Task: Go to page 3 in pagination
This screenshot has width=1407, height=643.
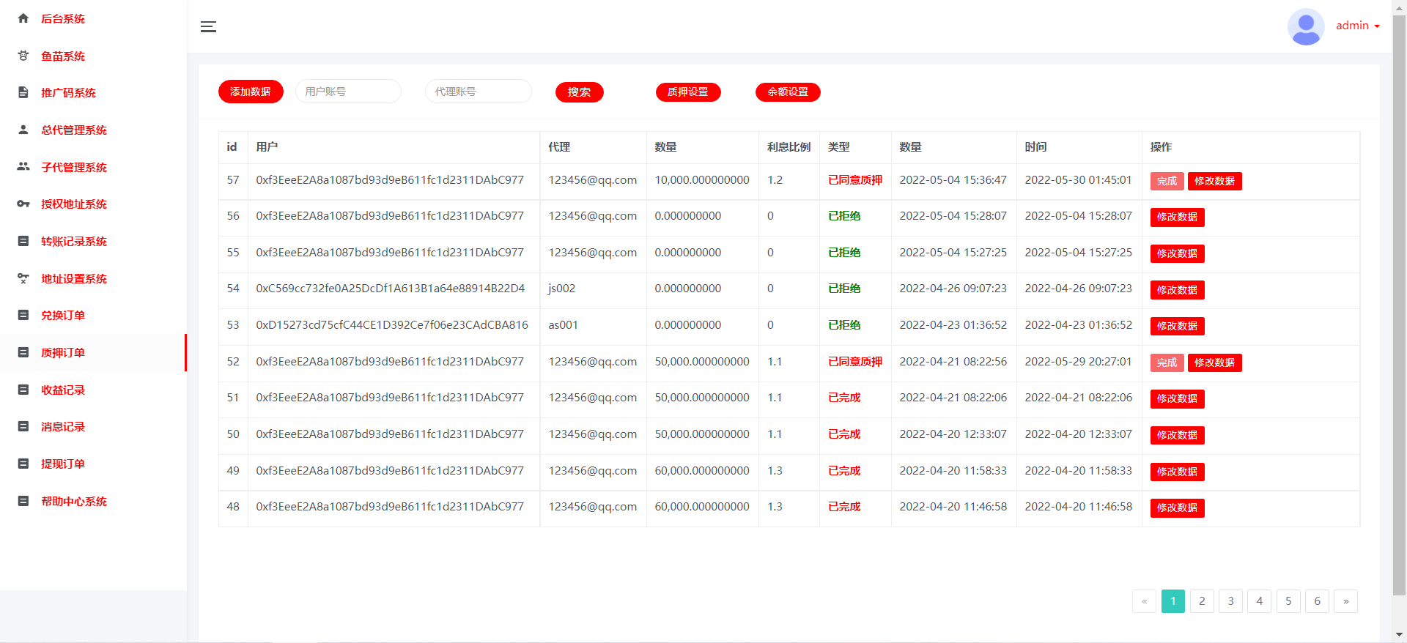Action: click(1230, 601)
